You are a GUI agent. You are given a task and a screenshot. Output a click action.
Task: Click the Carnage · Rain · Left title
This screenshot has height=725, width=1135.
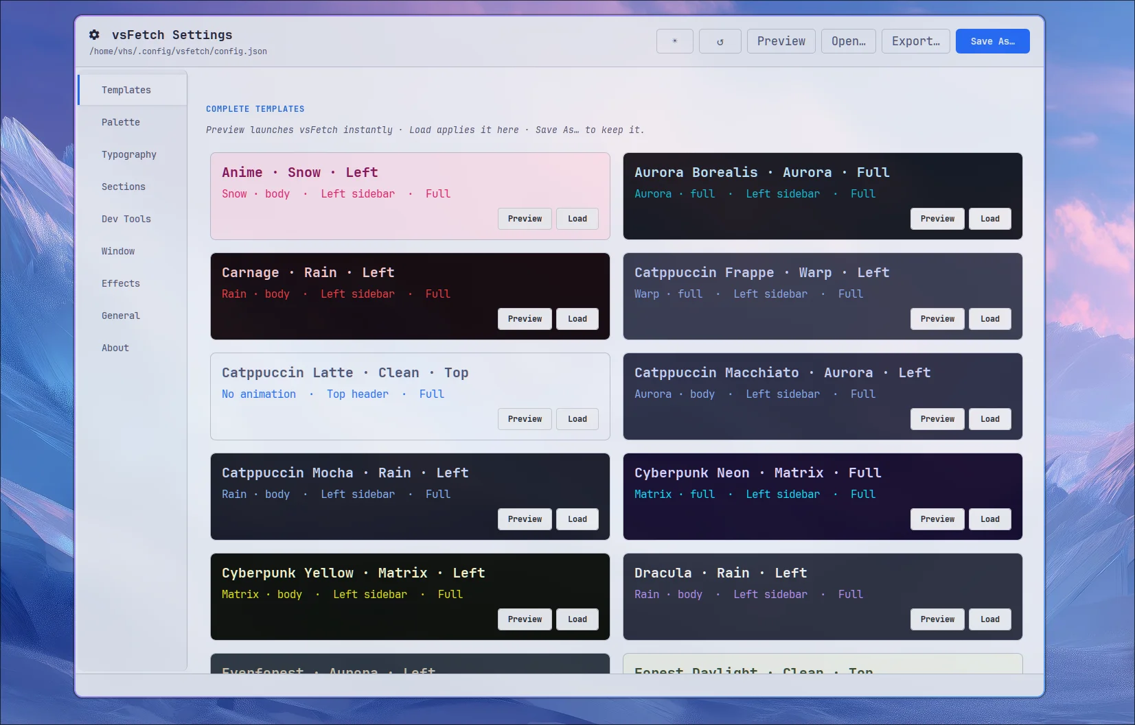308,272
